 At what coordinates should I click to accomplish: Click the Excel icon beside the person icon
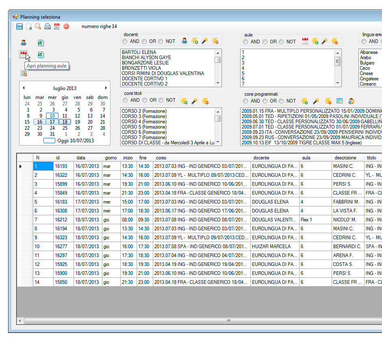[41, 43]
